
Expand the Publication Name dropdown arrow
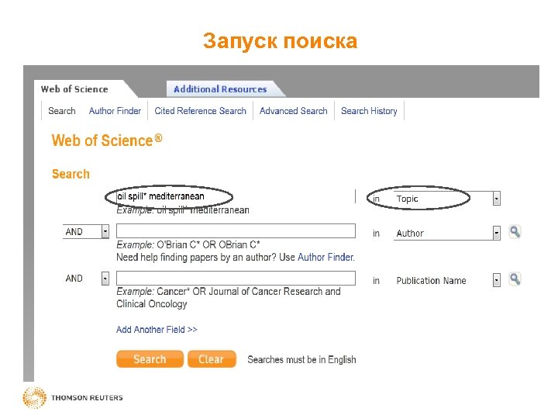[x=497, y=280]
